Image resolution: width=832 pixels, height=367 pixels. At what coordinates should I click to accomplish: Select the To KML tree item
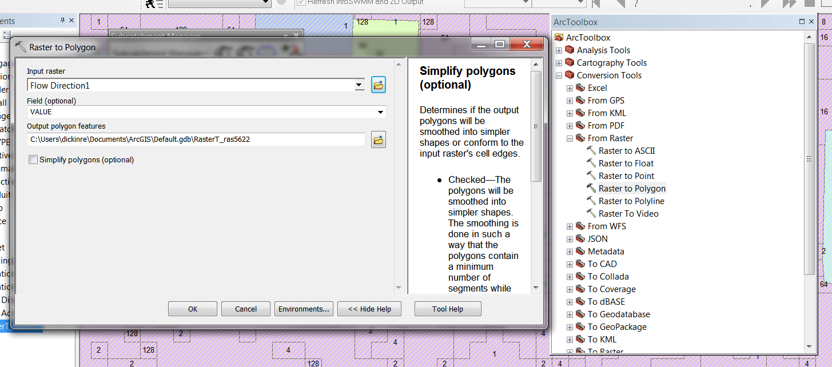click(x=602, y=340)
